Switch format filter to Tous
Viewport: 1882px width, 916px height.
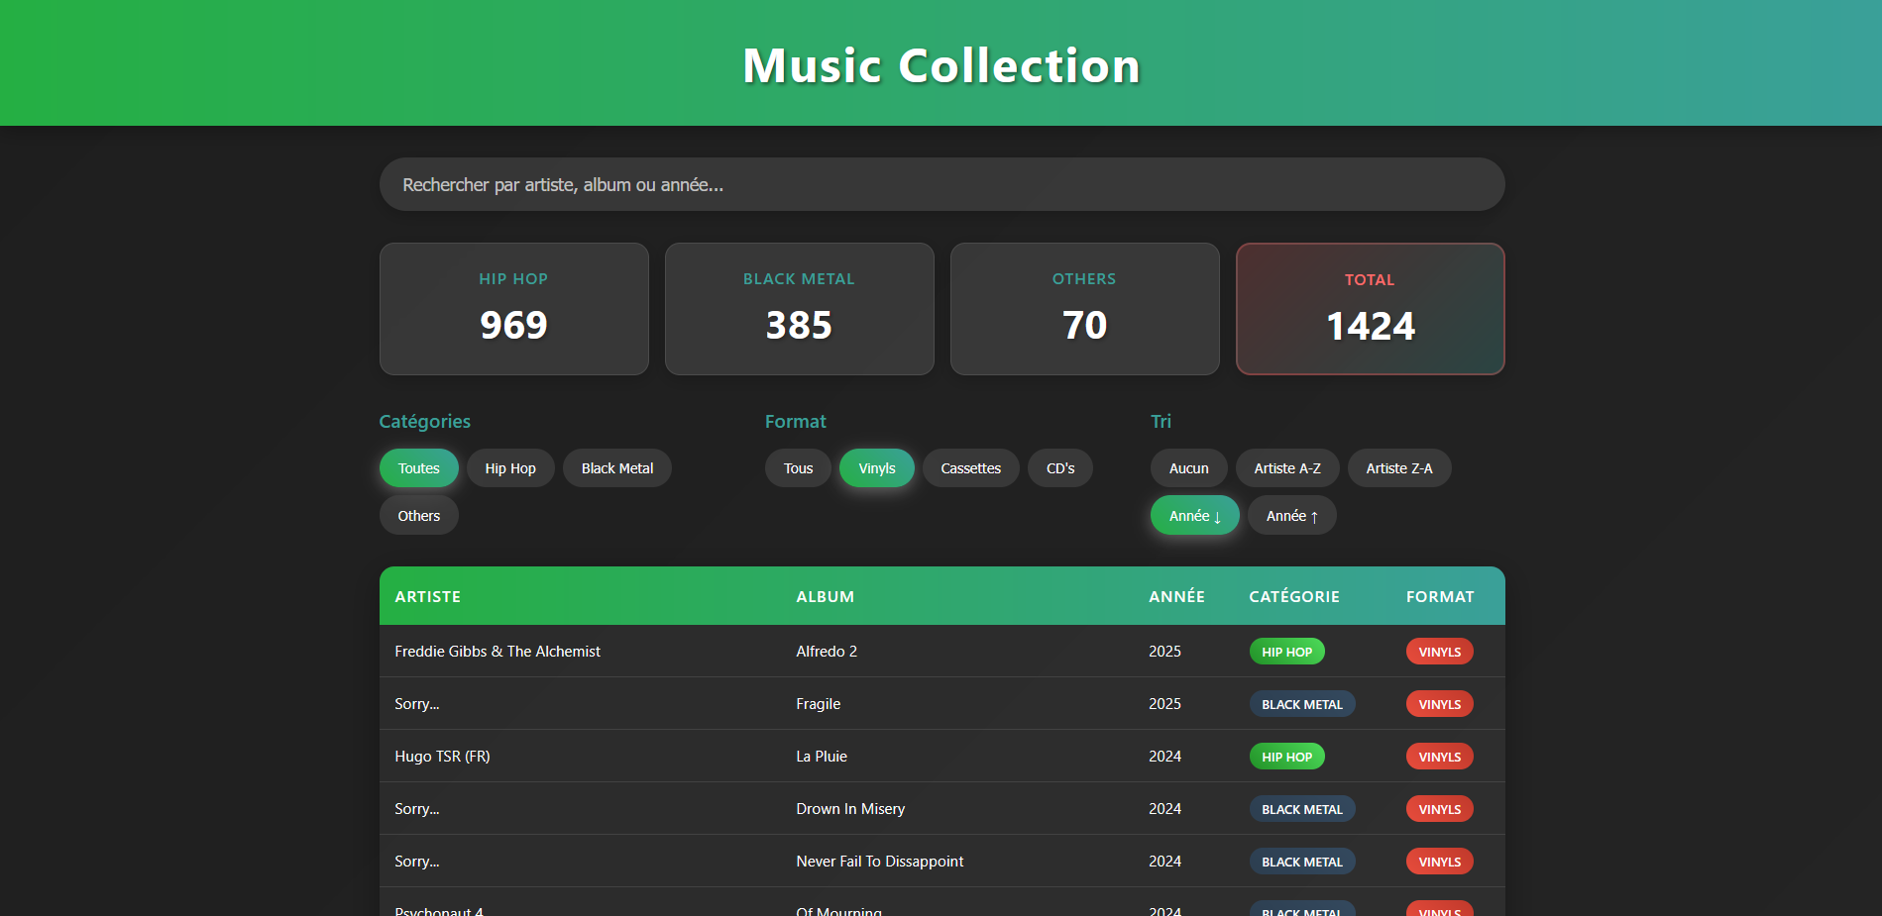click(797, 467)
